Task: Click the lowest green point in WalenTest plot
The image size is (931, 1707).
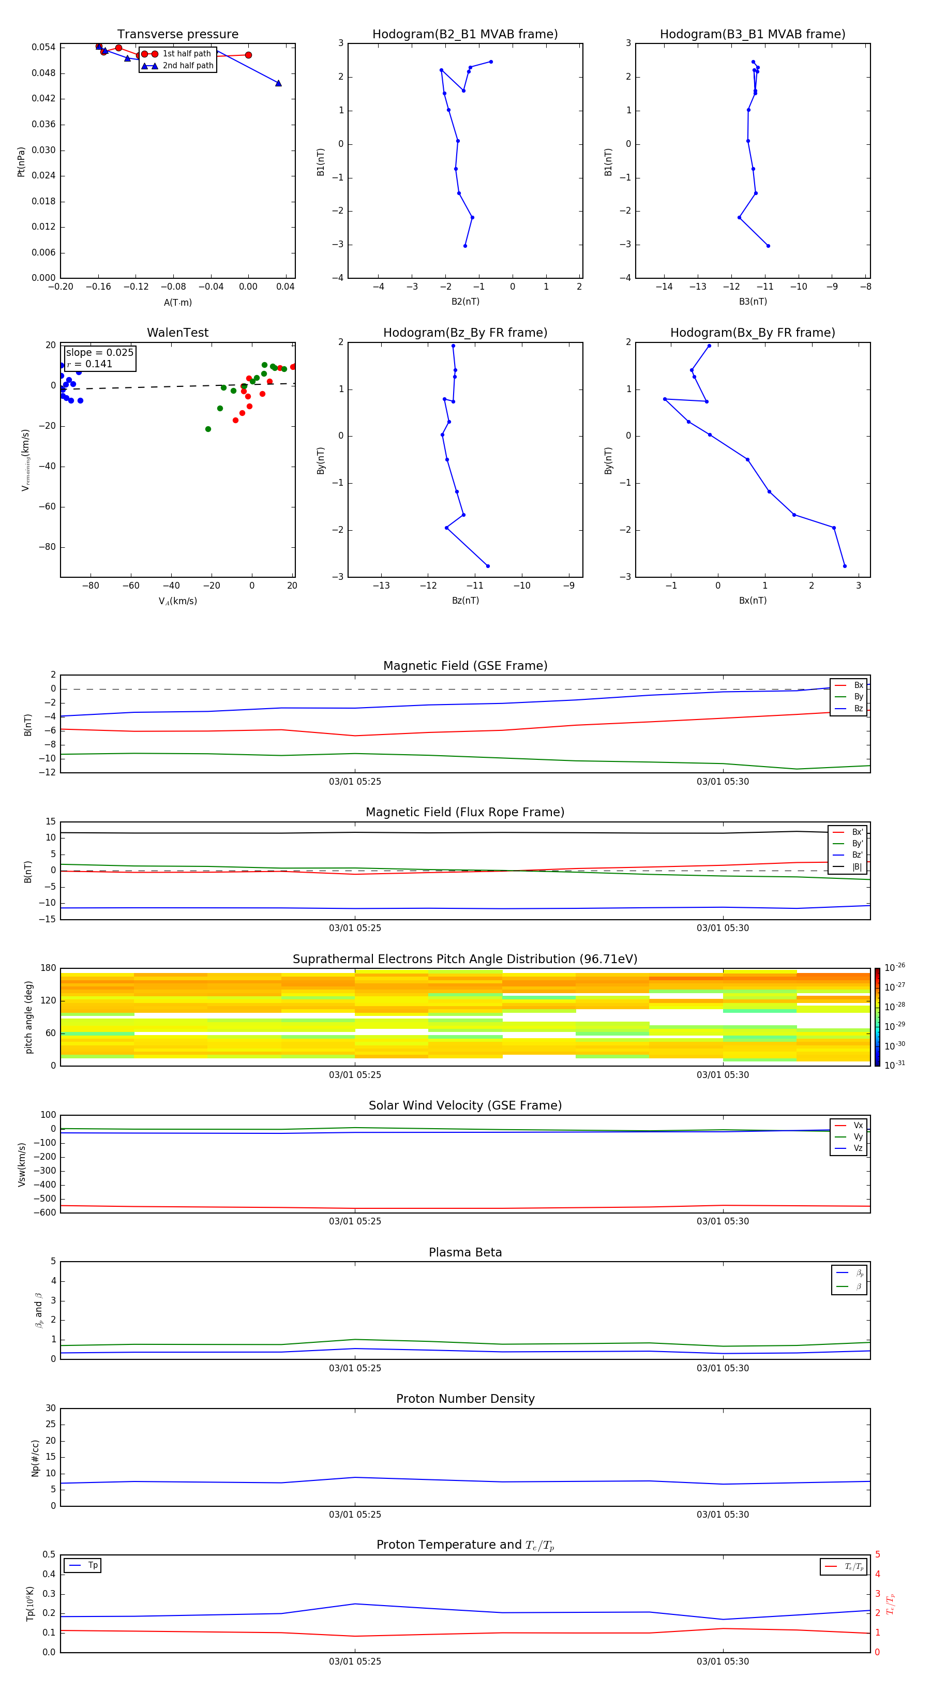Action: click(x=208, y=429)
